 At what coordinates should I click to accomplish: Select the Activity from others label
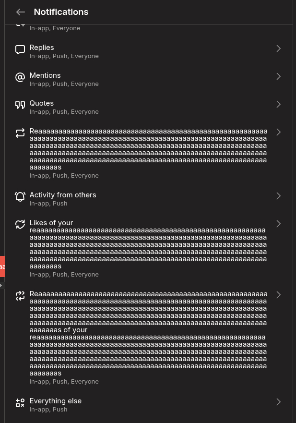point(63,195)
